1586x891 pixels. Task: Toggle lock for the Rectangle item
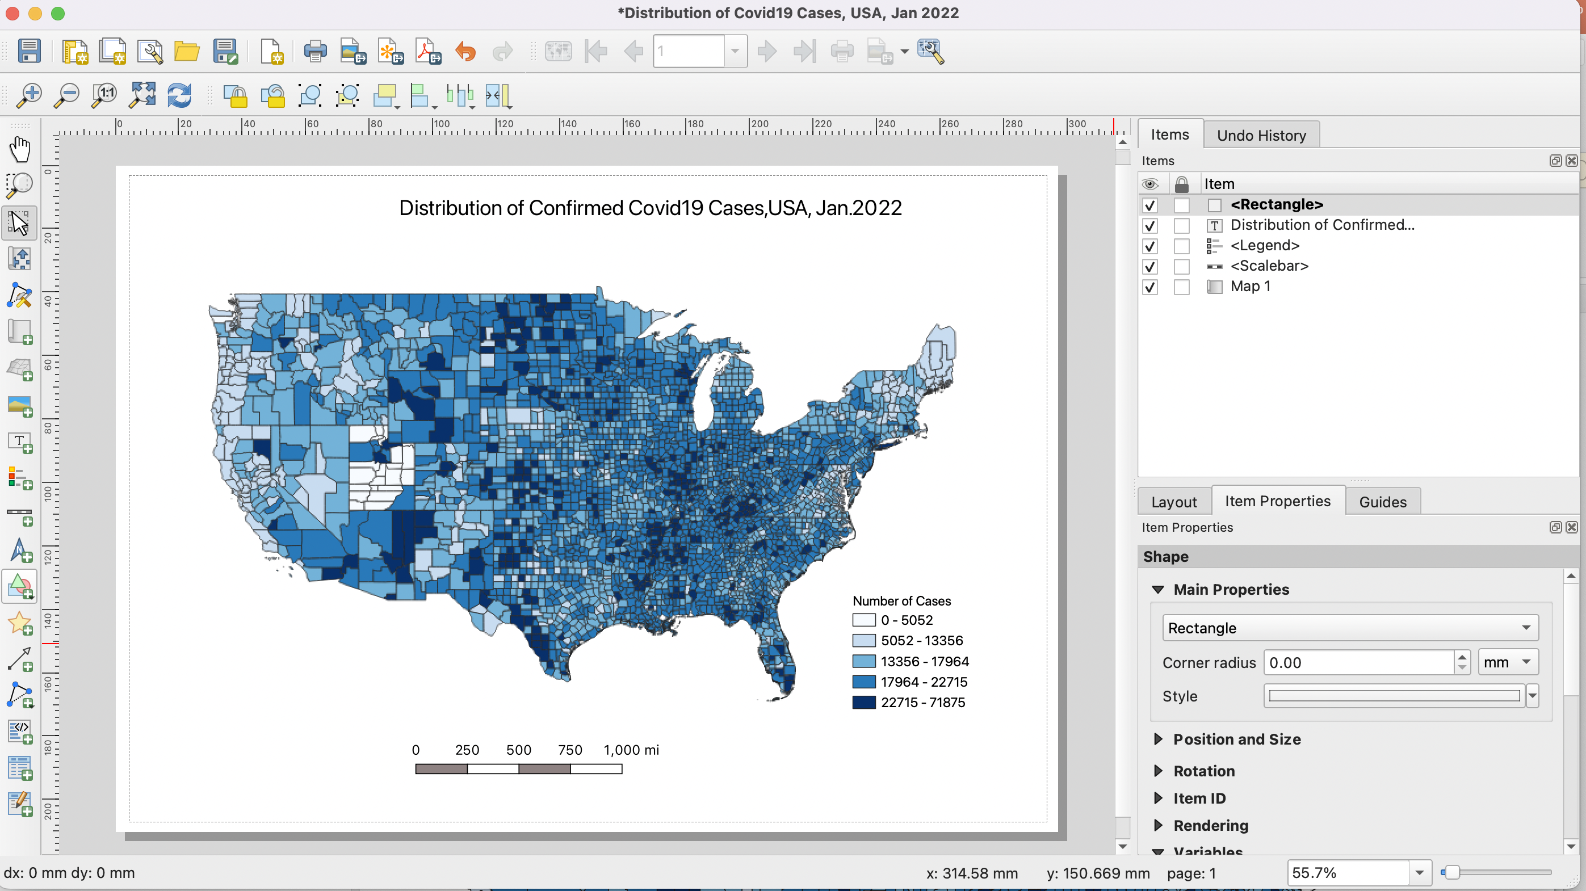coord(1181,205)
